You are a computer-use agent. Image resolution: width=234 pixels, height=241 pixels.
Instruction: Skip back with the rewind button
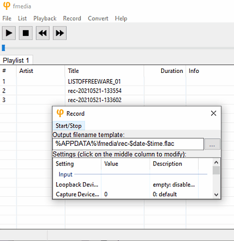(43, 33)
